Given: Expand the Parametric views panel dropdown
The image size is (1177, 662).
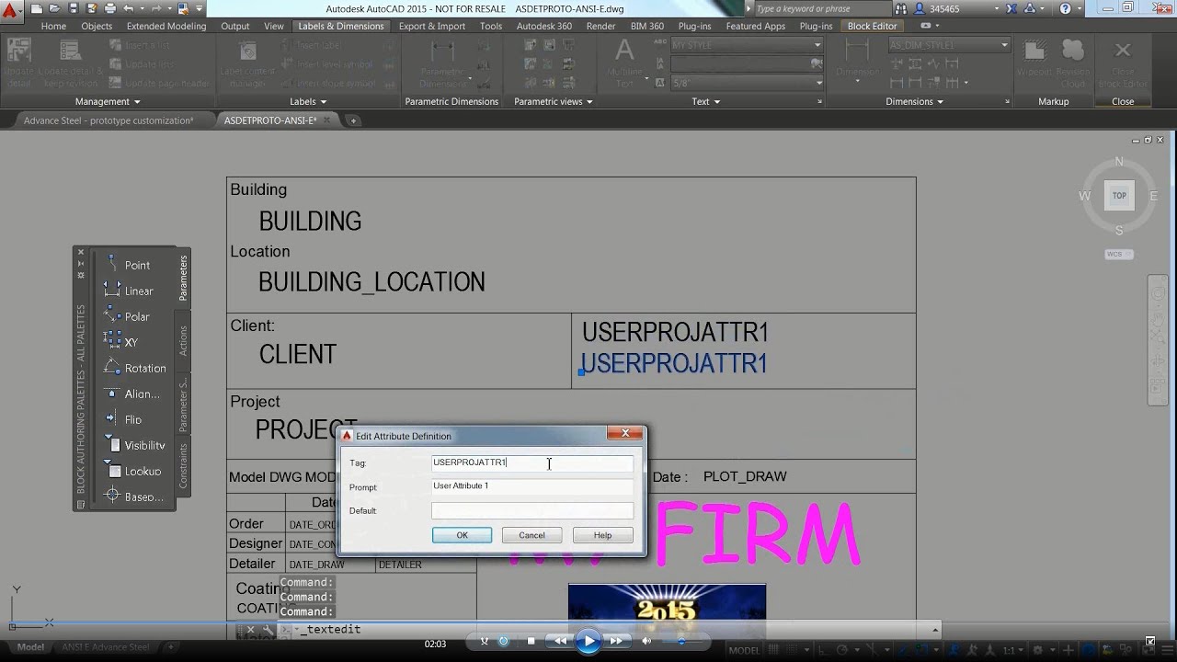Looking at the screenshot, I should pos(553,101).
